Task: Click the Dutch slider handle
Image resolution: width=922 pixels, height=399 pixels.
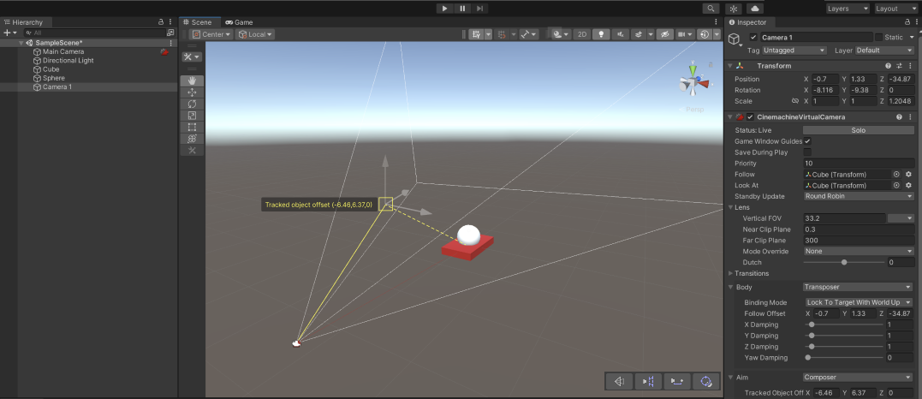Action: (844, 262)
